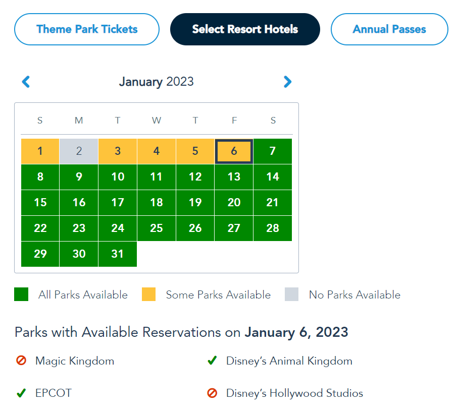Select January 1 on the calendar

point(40,151)
